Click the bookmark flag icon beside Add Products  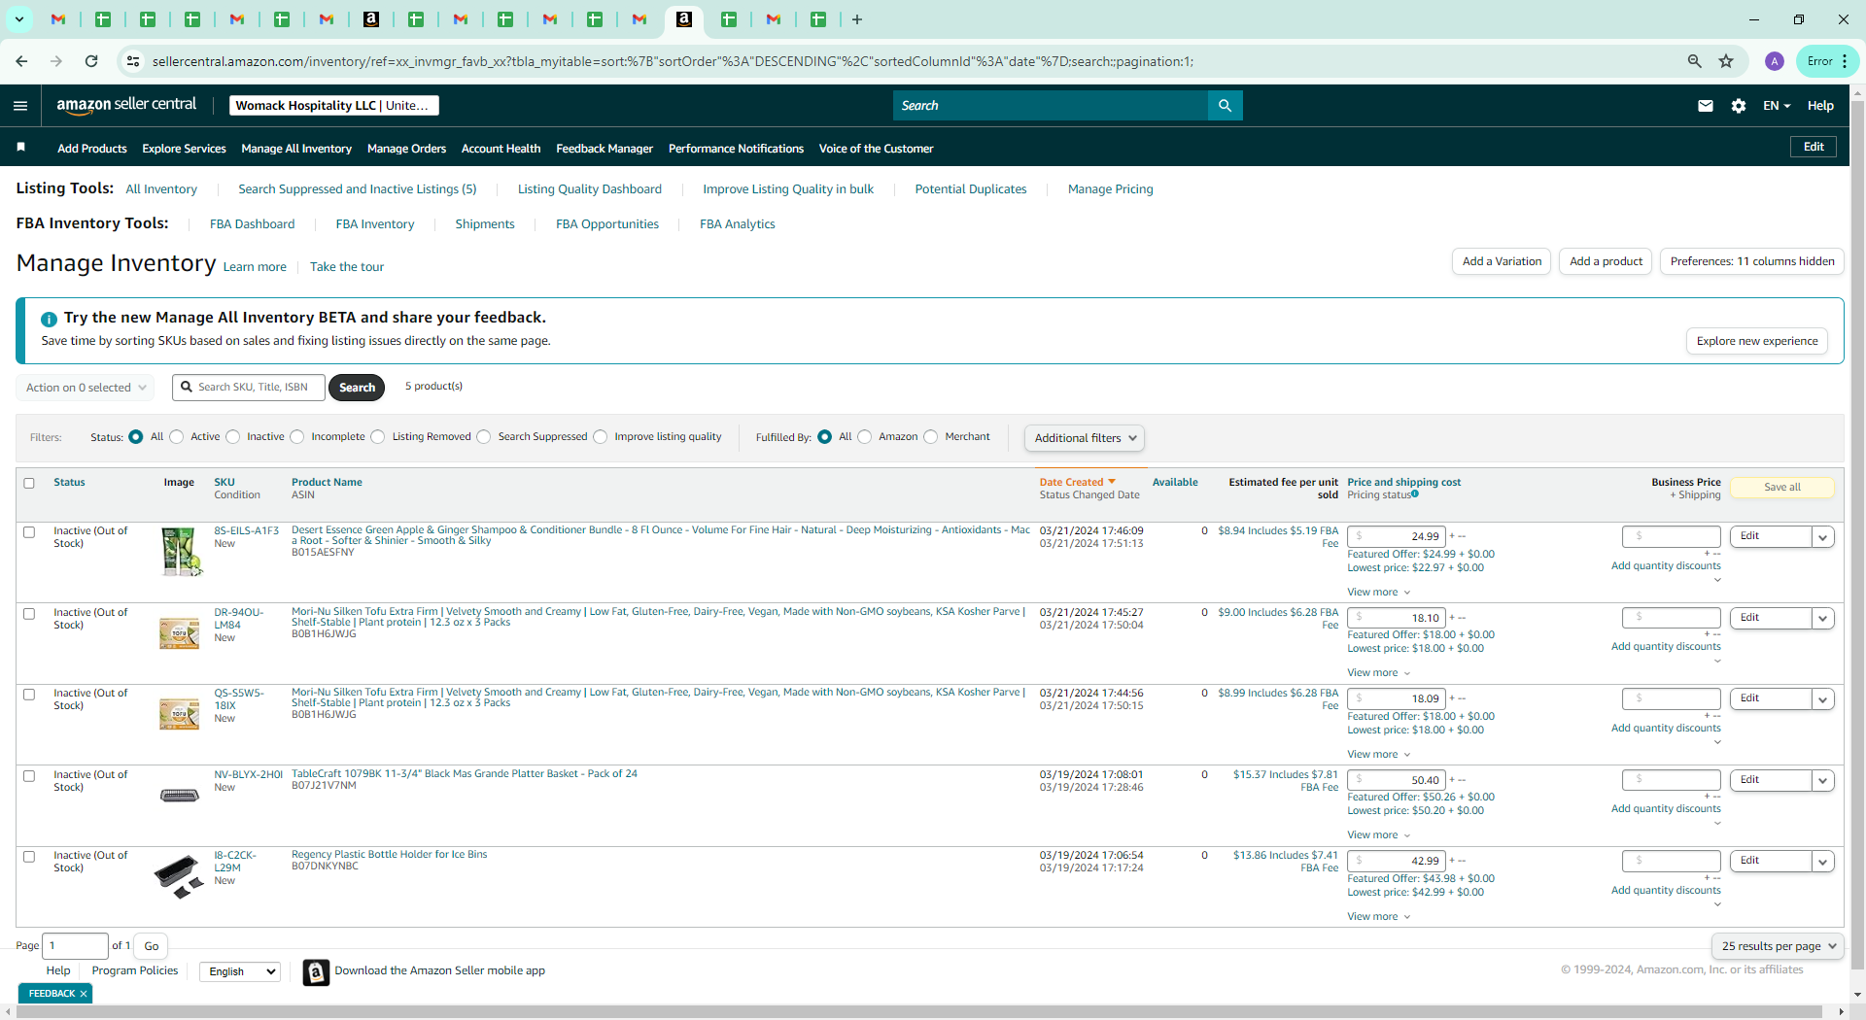pos(20,148)
